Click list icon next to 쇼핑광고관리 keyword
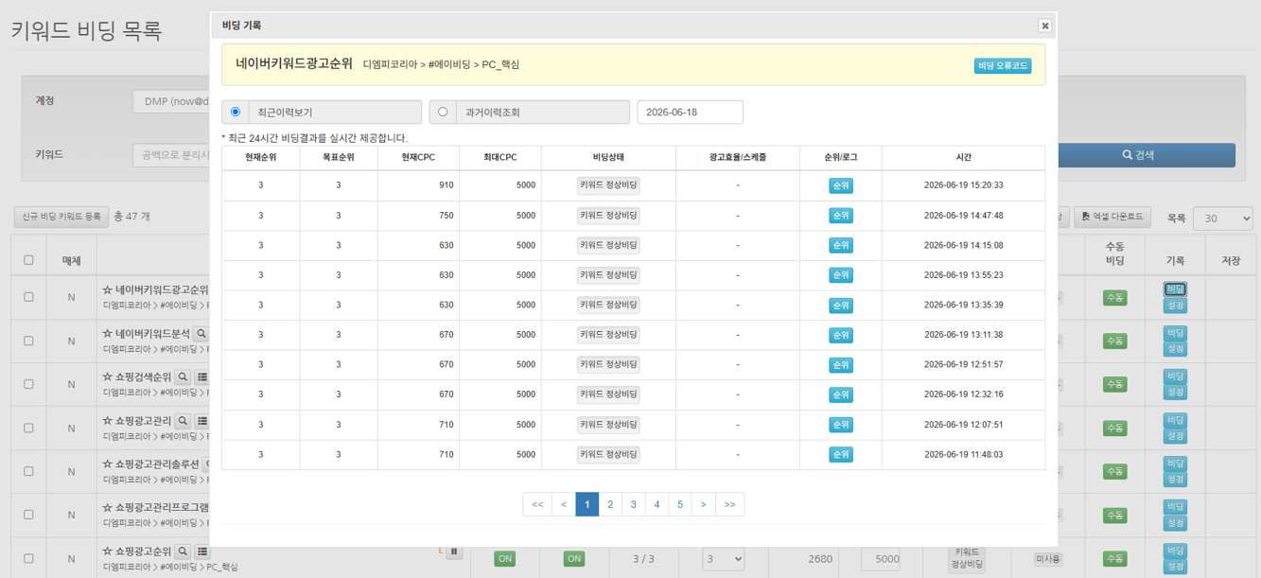The image size is (1261, 578). point(202,421)
